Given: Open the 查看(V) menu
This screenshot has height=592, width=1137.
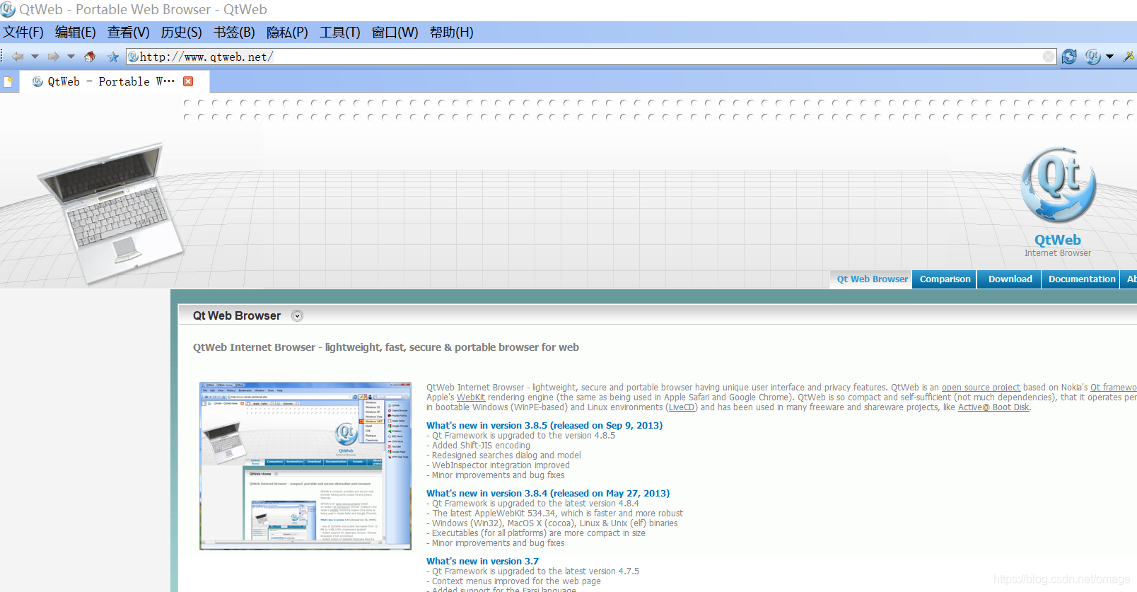Looking at the screenshot, I should coord(129,33).
